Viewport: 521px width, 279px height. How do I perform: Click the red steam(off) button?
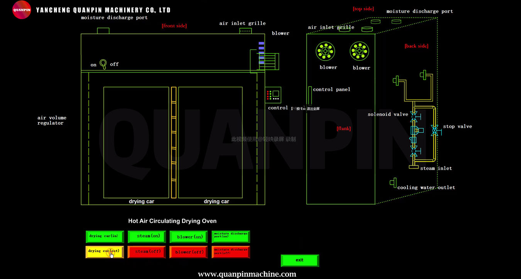coord(147,252)
